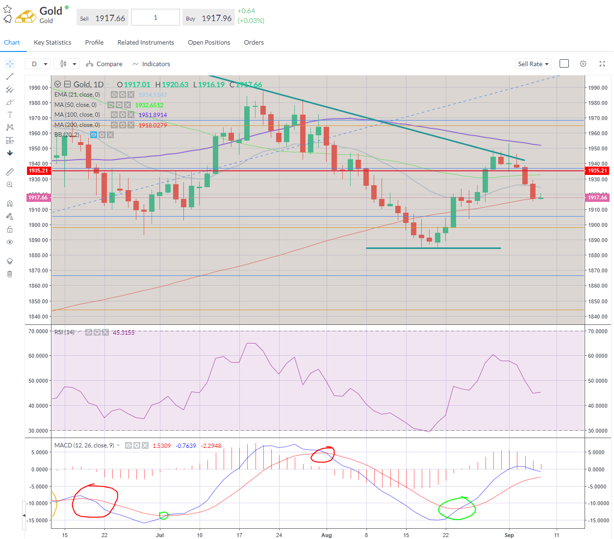Screen dimensions: 614x539
Task: Open the D timeframe dropdown
Action: (x=37, y=64)
